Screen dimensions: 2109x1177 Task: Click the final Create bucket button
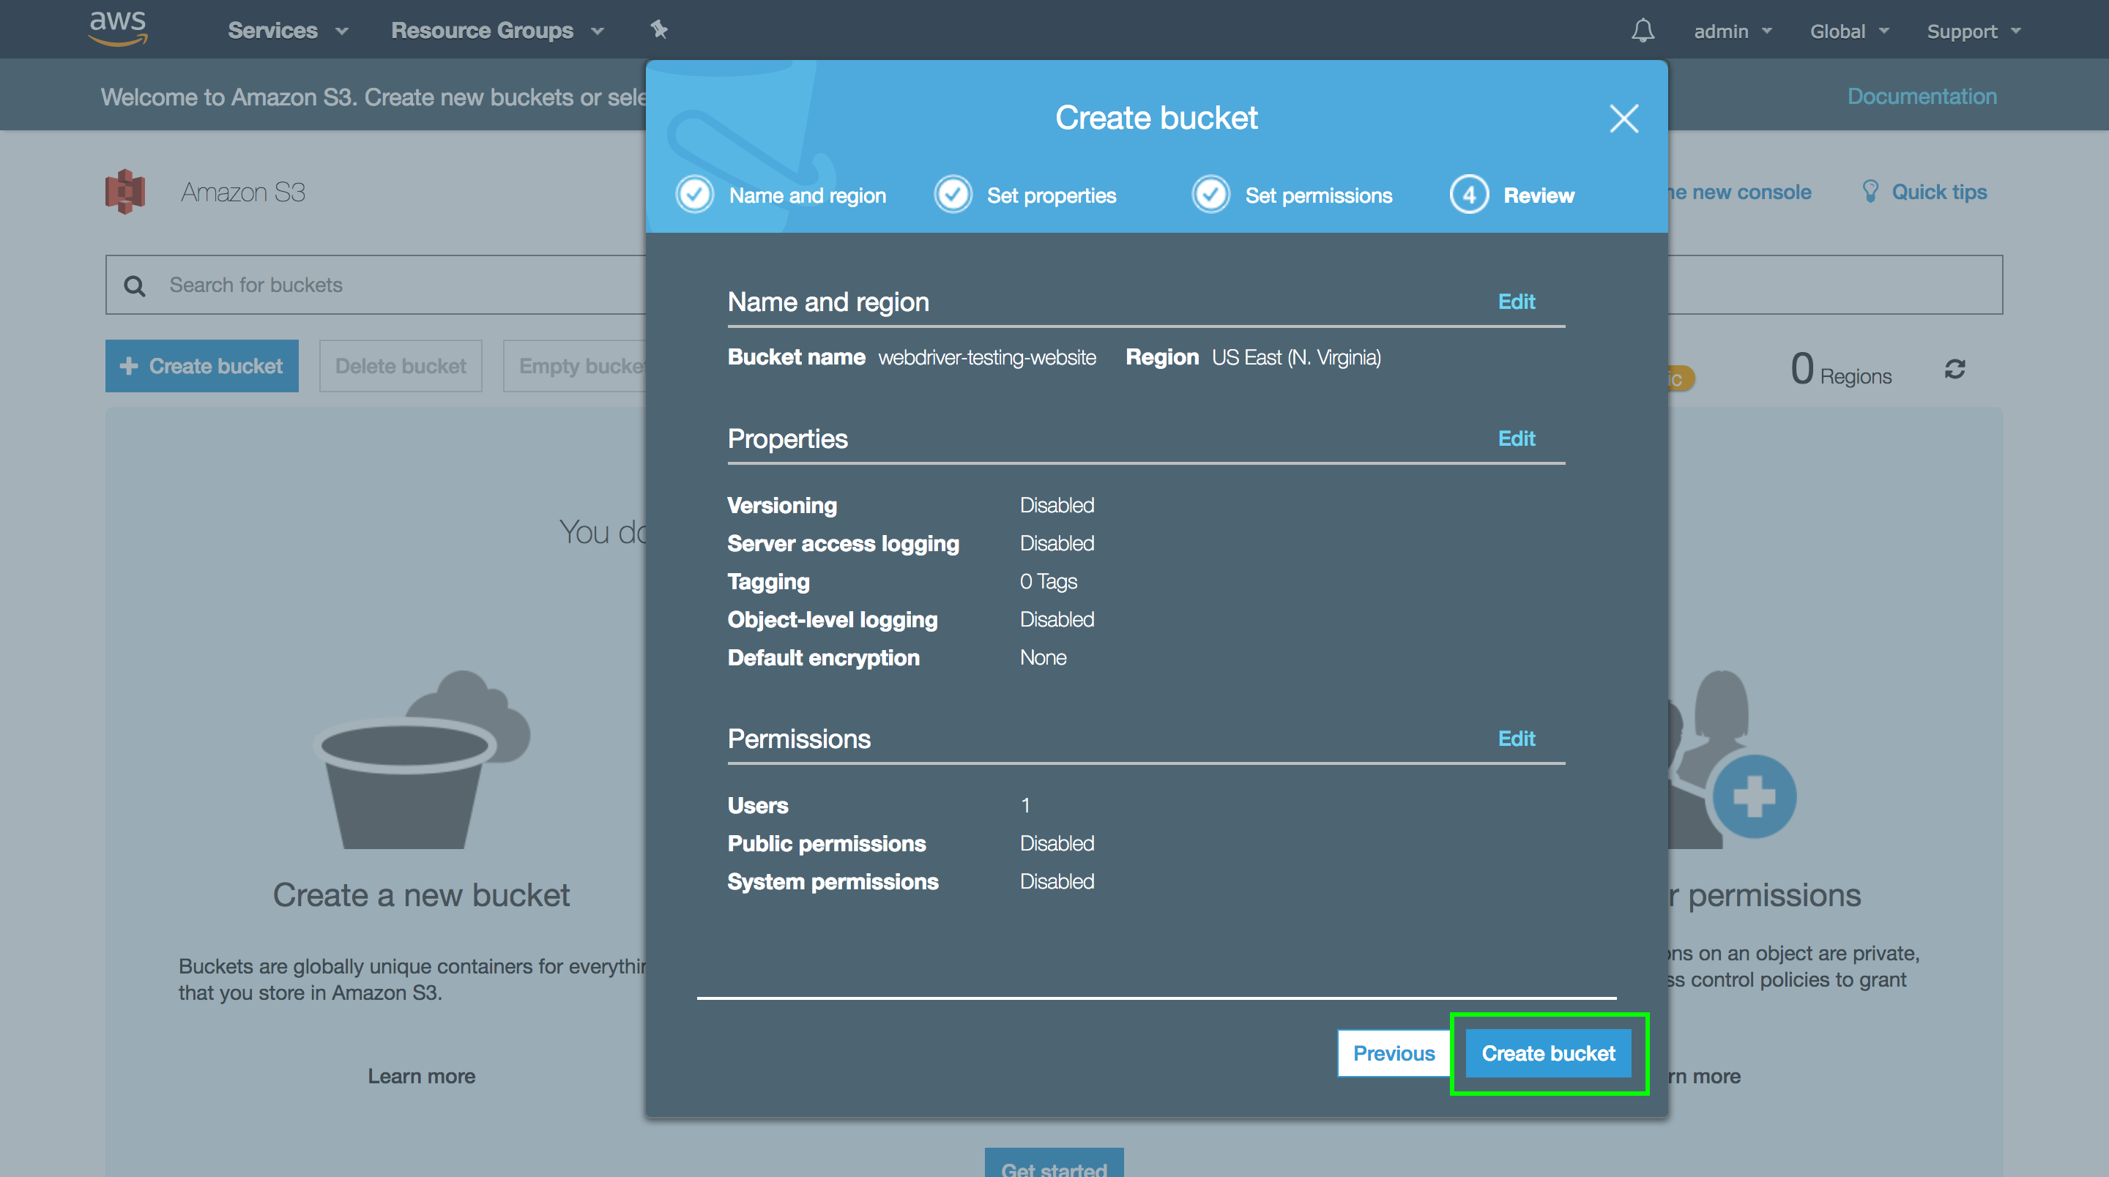(x=1547, y=1053)
